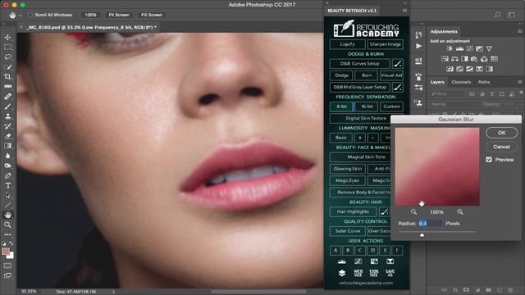Click brush icon beside Hair Highlights
Viewport: 525px width, 295px height.
click(x=385, y=211)
